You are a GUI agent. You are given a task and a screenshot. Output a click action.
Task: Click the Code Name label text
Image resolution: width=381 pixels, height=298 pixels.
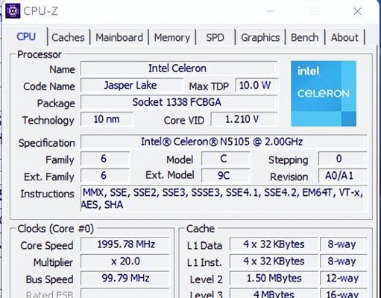[49, 86]
